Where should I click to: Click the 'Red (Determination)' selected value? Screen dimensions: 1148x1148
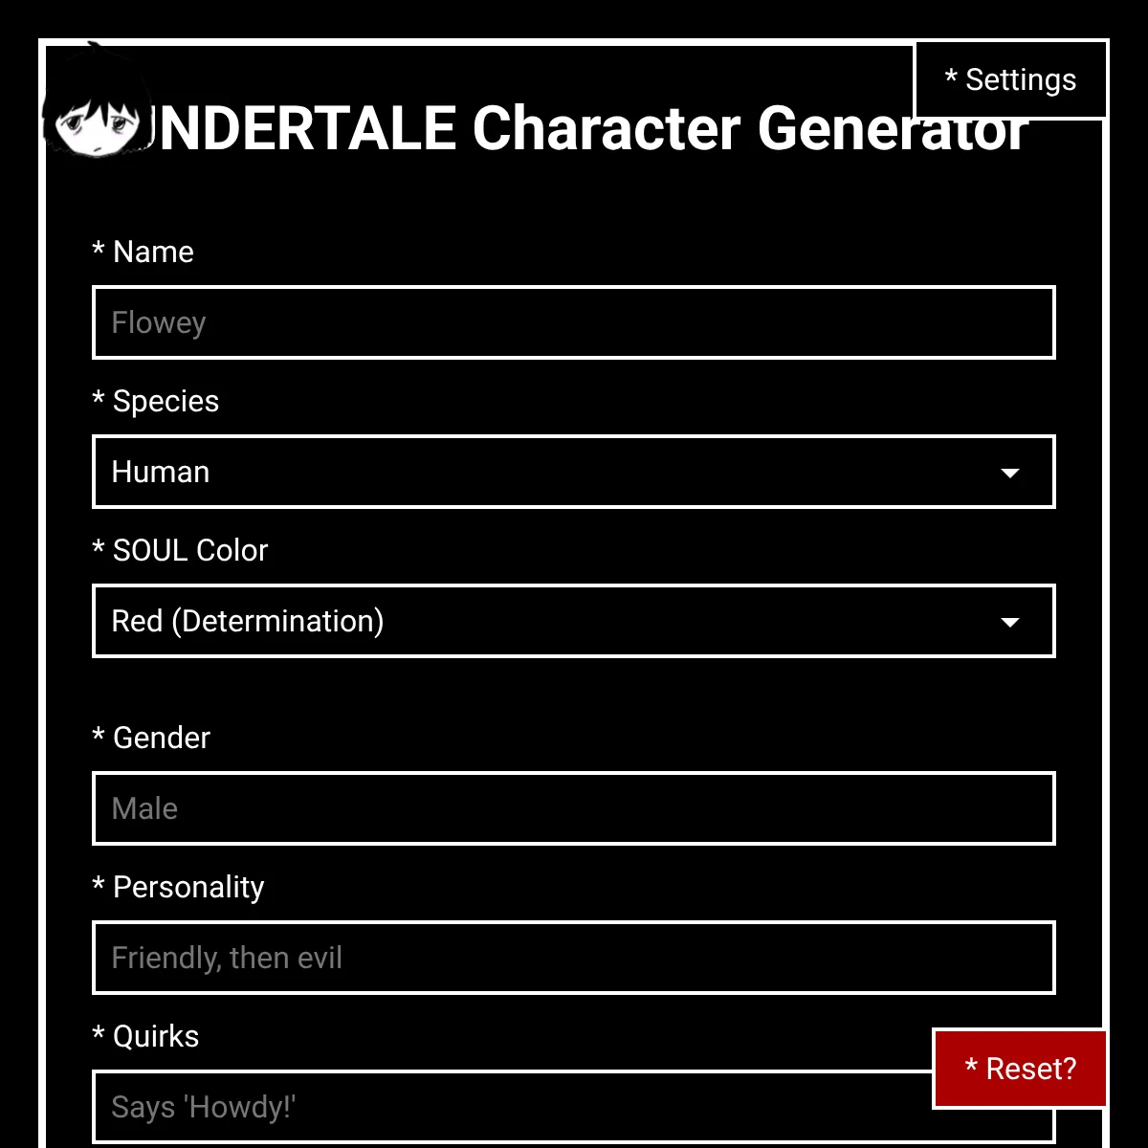248,621
